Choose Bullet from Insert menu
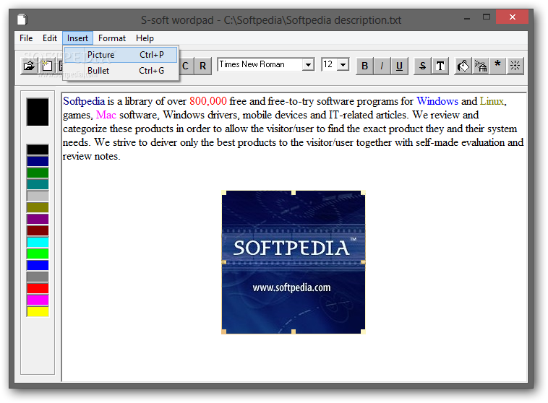 pos(121,71)
